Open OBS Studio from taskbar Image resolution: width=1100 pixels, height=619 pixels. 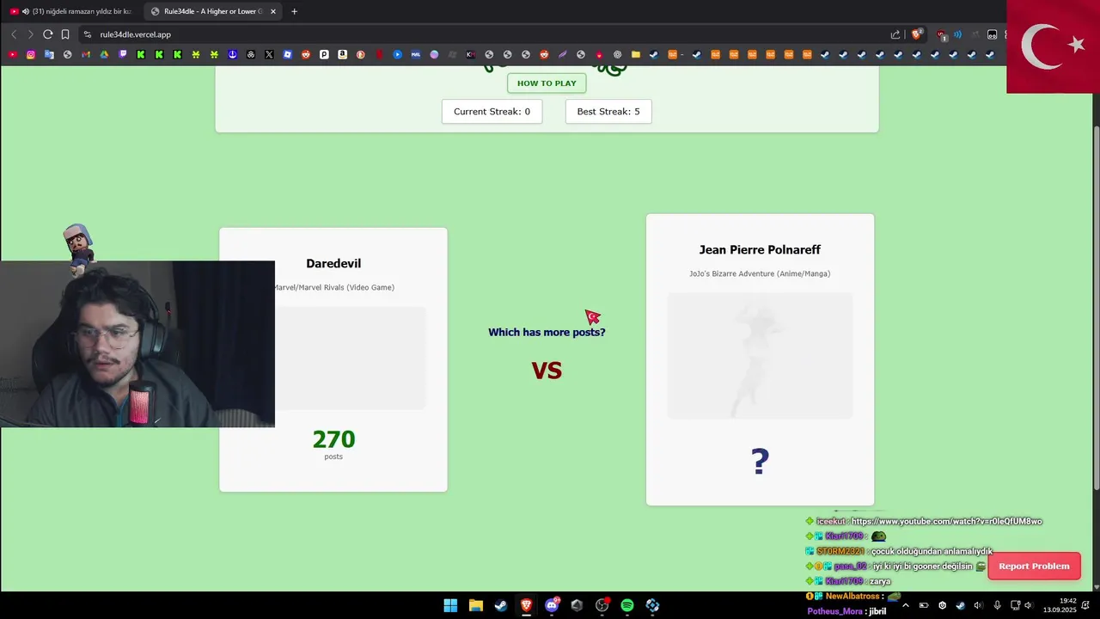602,605
